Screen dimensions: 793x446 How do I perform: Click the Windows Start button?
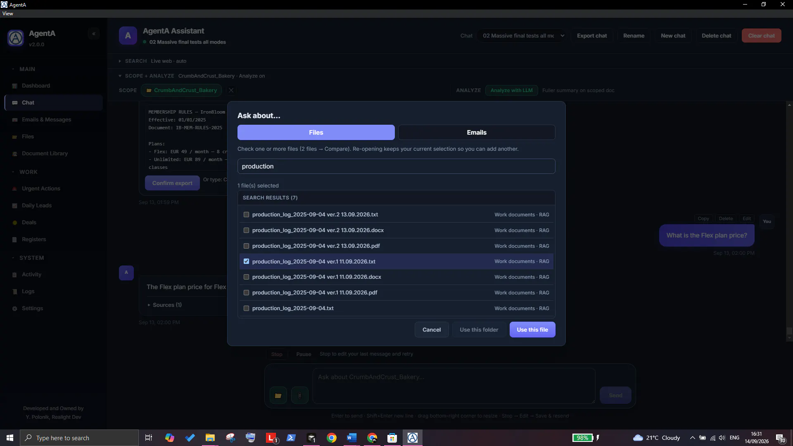(10, 438)
